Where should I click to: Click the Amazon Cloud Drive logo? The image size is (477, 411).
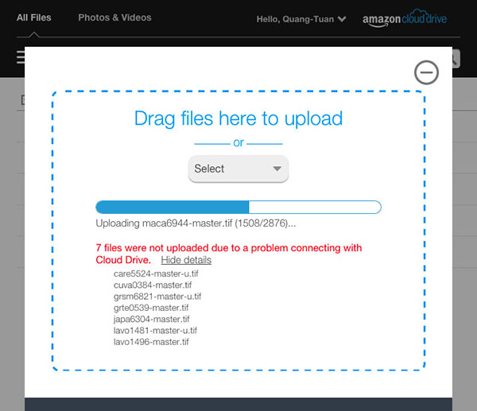pyautogui.click(x=405, y=18)
